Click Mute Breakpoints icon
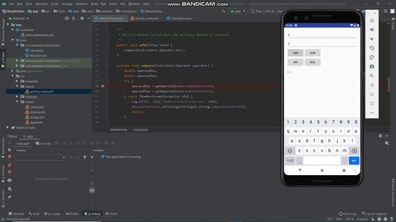The image size is (396, 222). pos(9,172)
